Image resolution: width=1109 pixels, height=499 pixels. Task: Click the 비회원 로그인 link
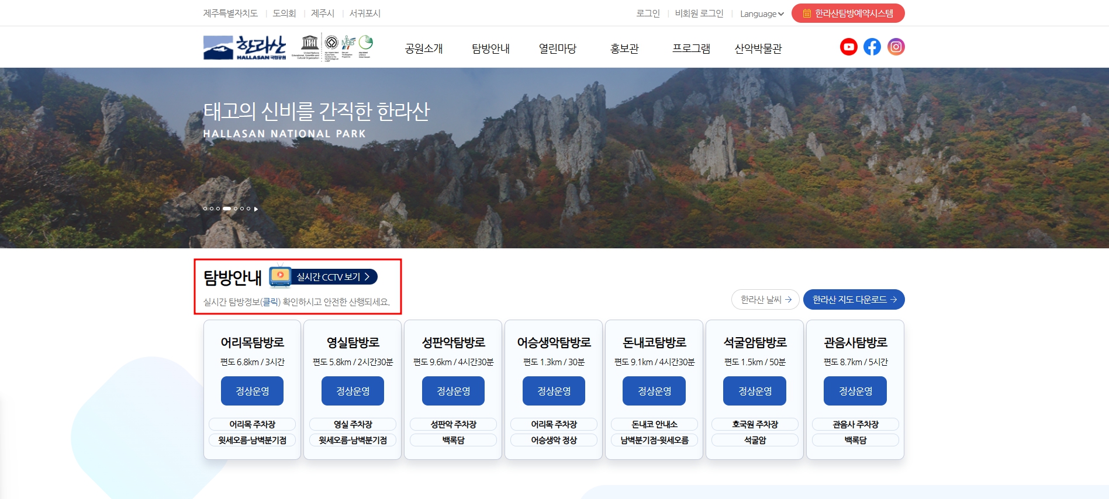[699, 13]
